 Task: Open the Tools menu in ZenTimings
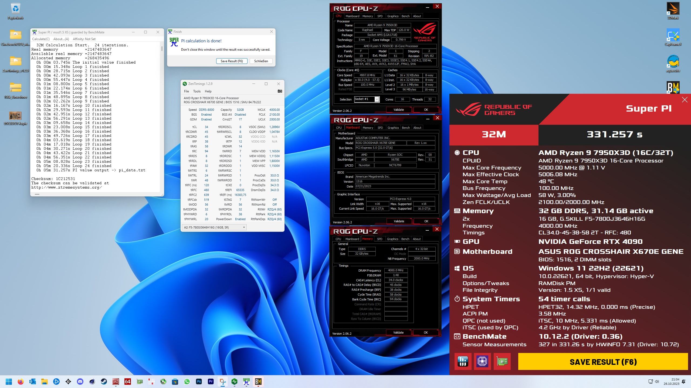[197, 91]
